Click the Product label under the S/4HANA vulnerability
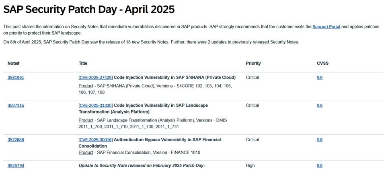The height and width of the screenshot is (169, 386). point(86,86)
